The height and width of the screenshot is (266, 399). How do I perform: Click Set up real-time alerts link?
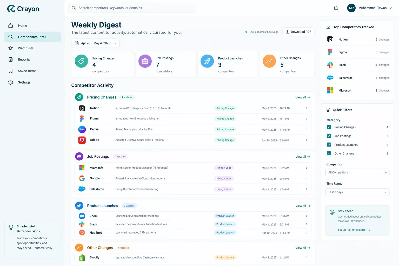[354, 230]
